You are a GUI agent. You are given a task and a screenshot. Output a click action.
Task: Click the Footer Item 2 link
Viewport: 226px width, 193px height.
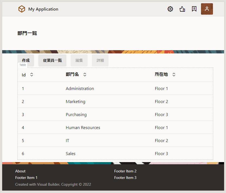click(x=125, y=171)
